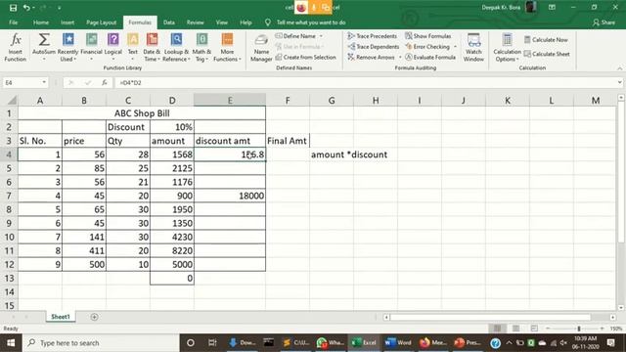Viewport: 626px width, 352px height.
Task: Add a new sheet
Action: [94, 317]
